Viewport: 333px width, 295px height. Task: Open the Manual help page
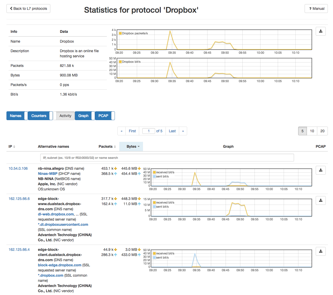click(x=316, y=9)
